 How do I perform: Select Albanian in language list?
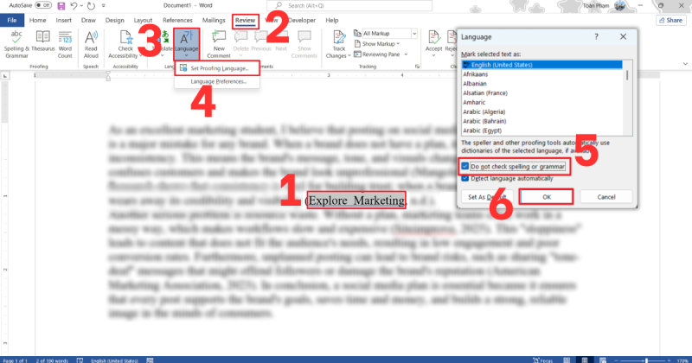(542, 83)
